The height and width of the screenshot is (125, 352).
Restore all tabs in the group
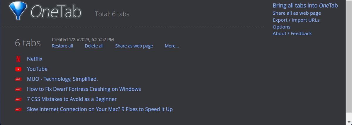62,46
